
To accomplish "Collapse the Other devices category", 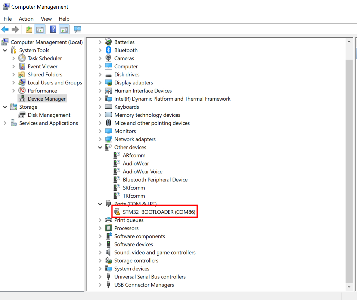I will pyautogui.click(x=100, y=147).
